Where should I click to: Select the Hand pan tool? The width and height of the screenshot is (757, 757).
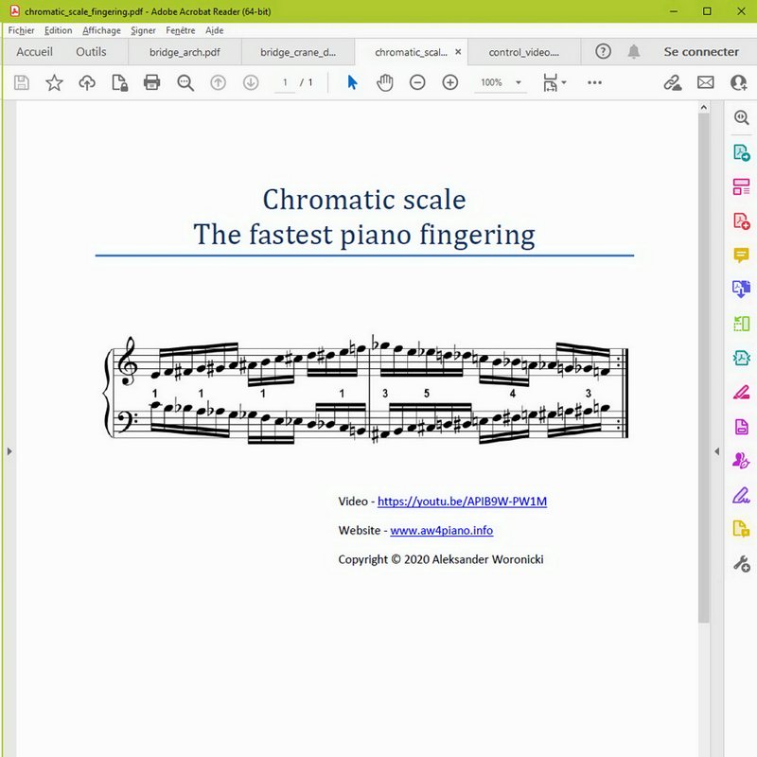click(384, 83)
